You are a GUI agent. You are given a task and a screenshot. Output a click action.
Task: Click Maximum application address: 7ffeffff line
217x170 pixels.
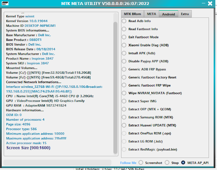pyautogui.click(x=36, y=138)
